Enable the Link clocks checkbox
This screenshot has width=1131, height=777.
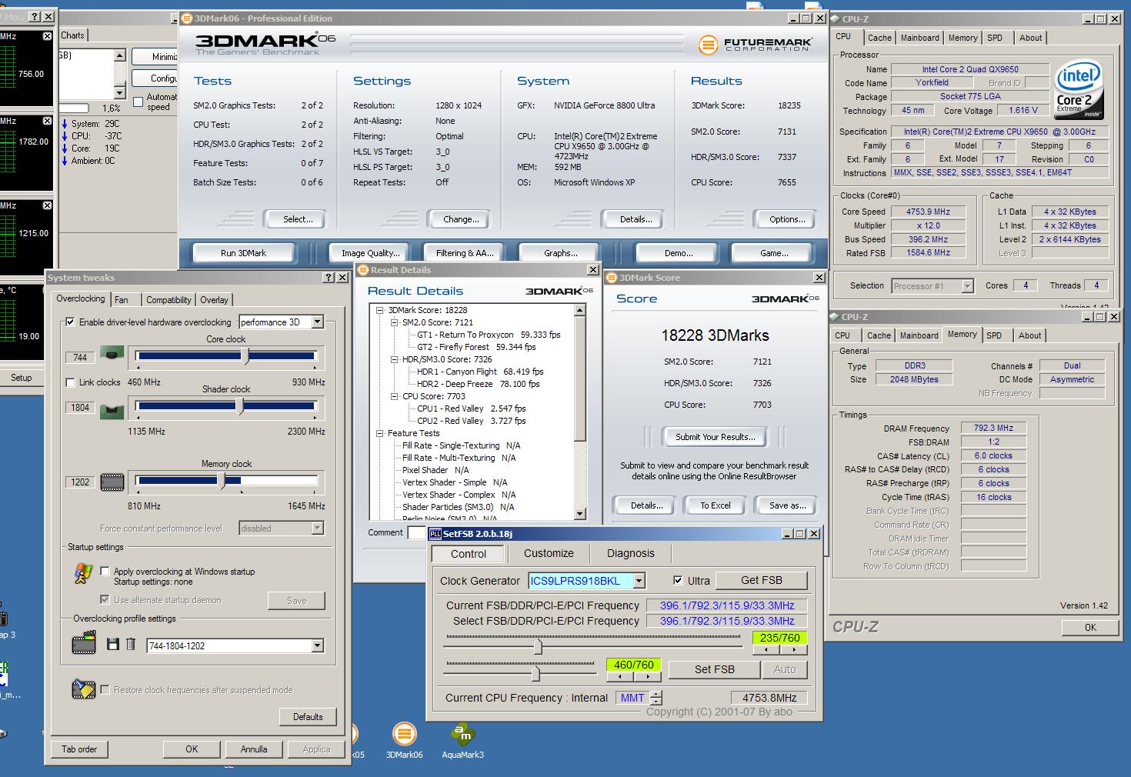[x=71, y=382]
